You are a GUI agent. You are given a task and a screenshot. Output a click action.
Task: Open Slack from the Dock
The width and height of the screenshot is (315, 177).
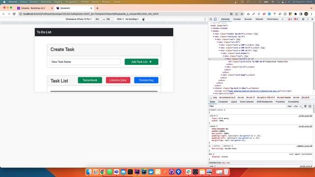tap(189, 172)
